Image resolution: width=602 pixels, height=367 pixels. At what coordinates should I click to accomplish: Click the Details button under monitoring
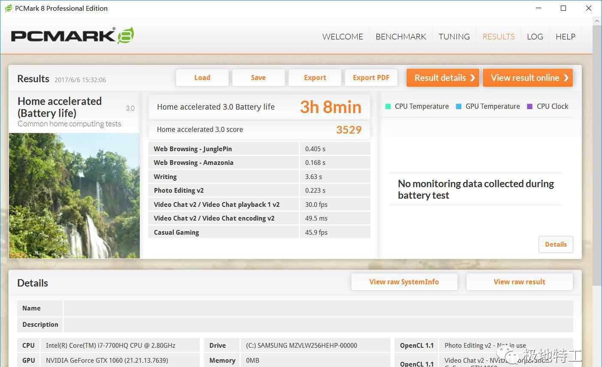click(556, 244)
